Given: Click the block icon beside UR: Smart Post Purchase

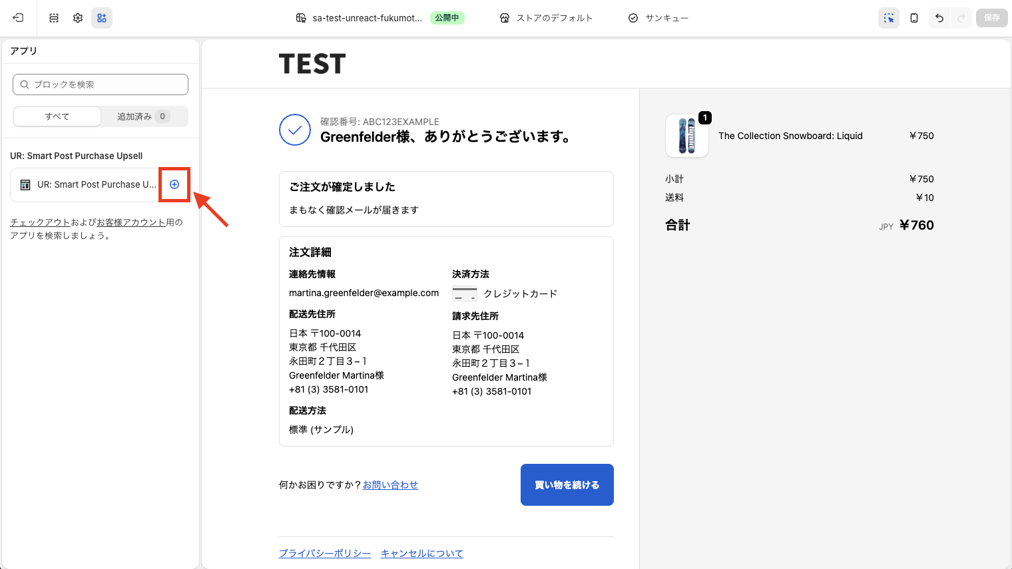Looking at the screenshot, I should point(25,185).
